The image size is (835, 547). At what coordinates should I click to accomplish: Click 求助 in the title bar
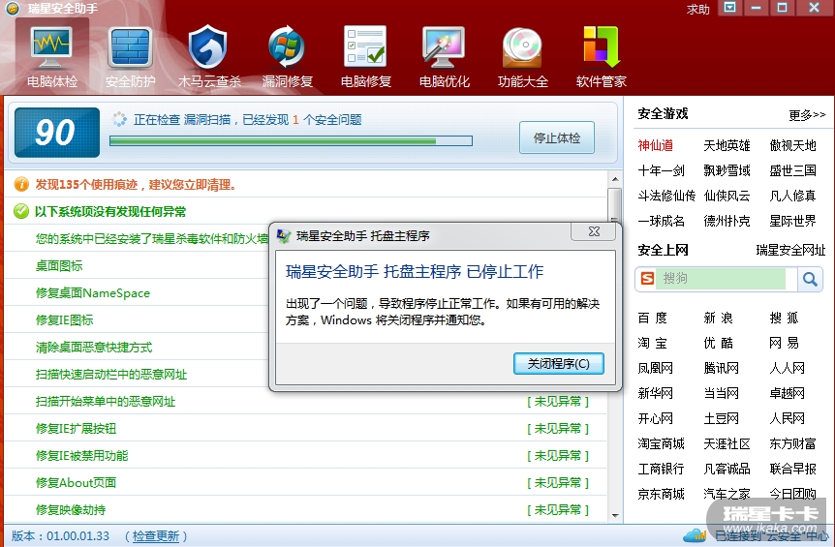click(698, 9)
